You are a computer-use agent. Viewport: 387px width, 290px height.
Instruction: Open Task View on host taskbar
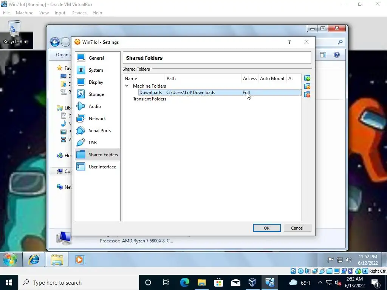pos(166,282)
